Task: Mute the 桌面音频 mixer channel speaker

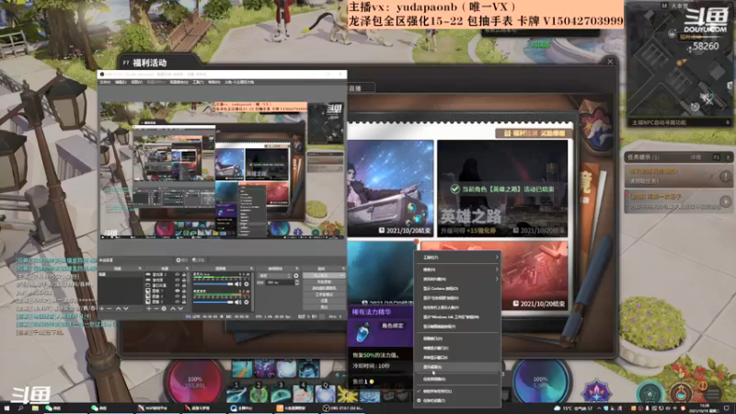Action: 238,303
